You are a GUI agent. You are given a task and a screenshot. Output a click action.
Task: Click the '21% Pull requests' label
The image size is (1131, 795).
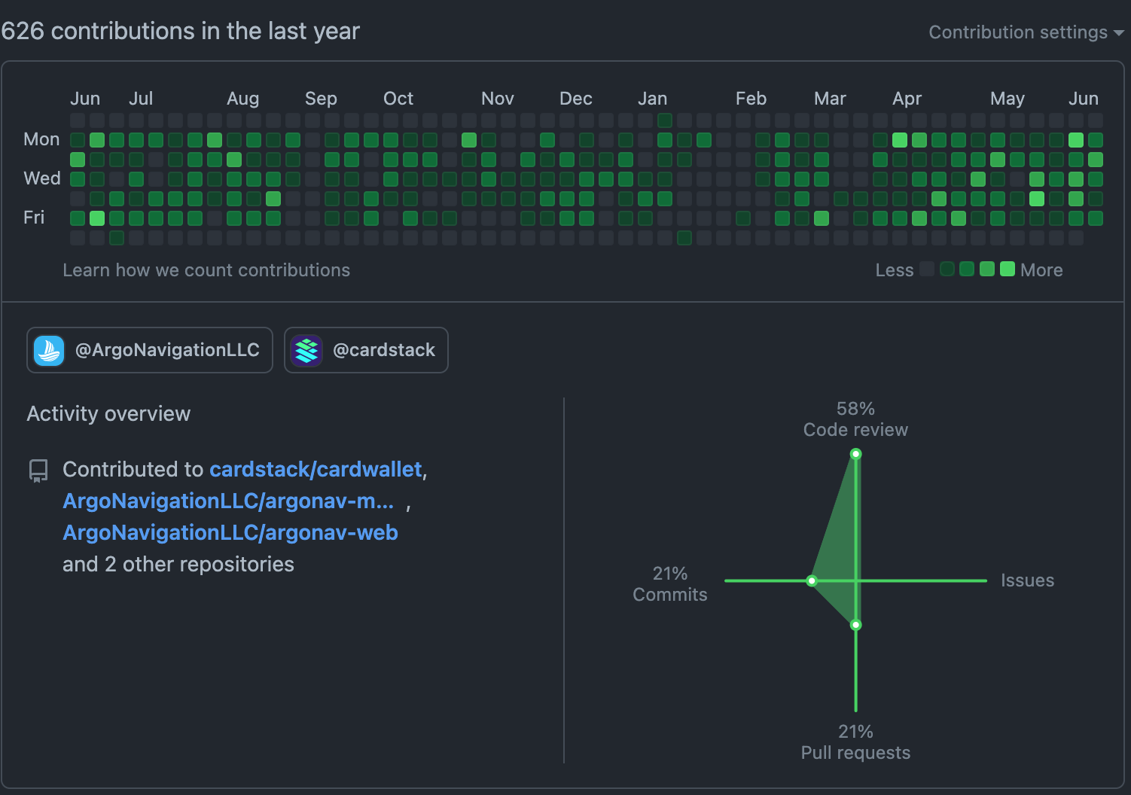click(855, 742)
